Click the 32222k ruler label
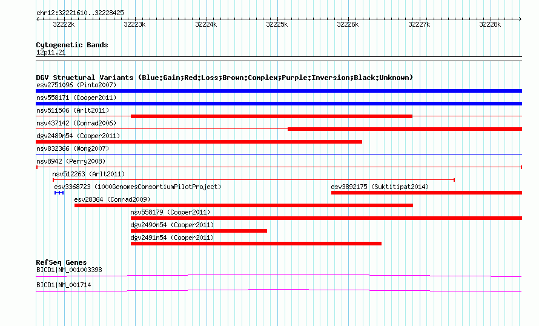The height and width of the screenshot is (326, 539). tap(64, 24)
